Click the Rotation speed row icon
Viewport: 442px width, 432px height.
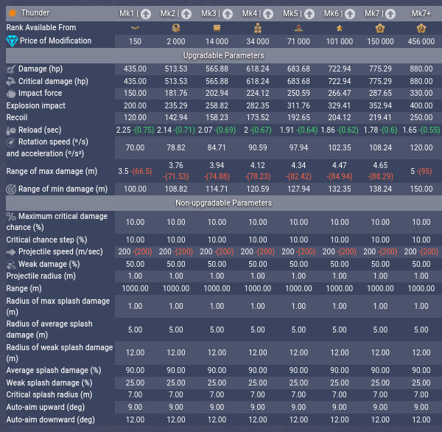[x=11, y=142]
